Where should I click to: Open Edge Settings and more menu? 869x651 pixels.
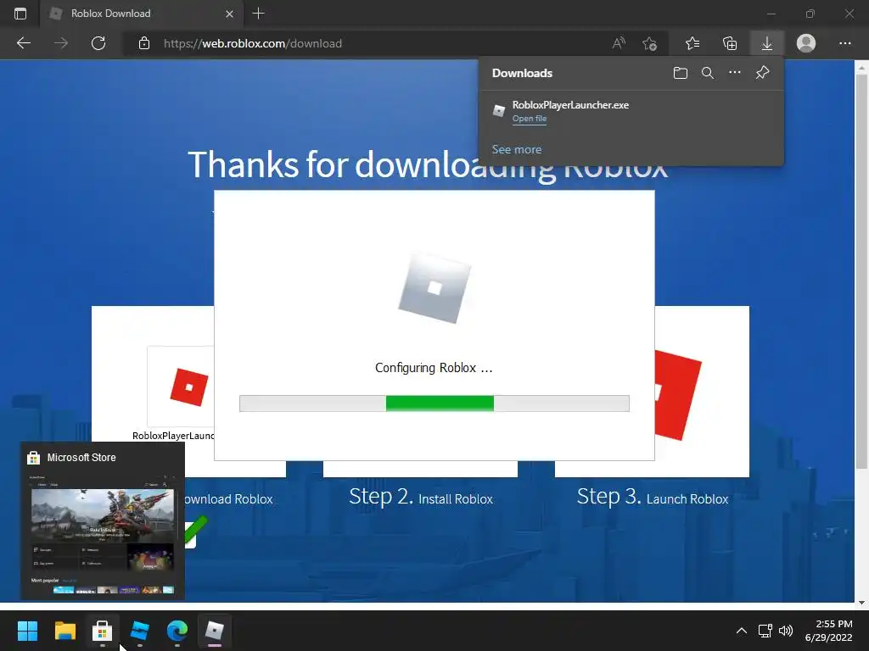[x=844, y=43]
